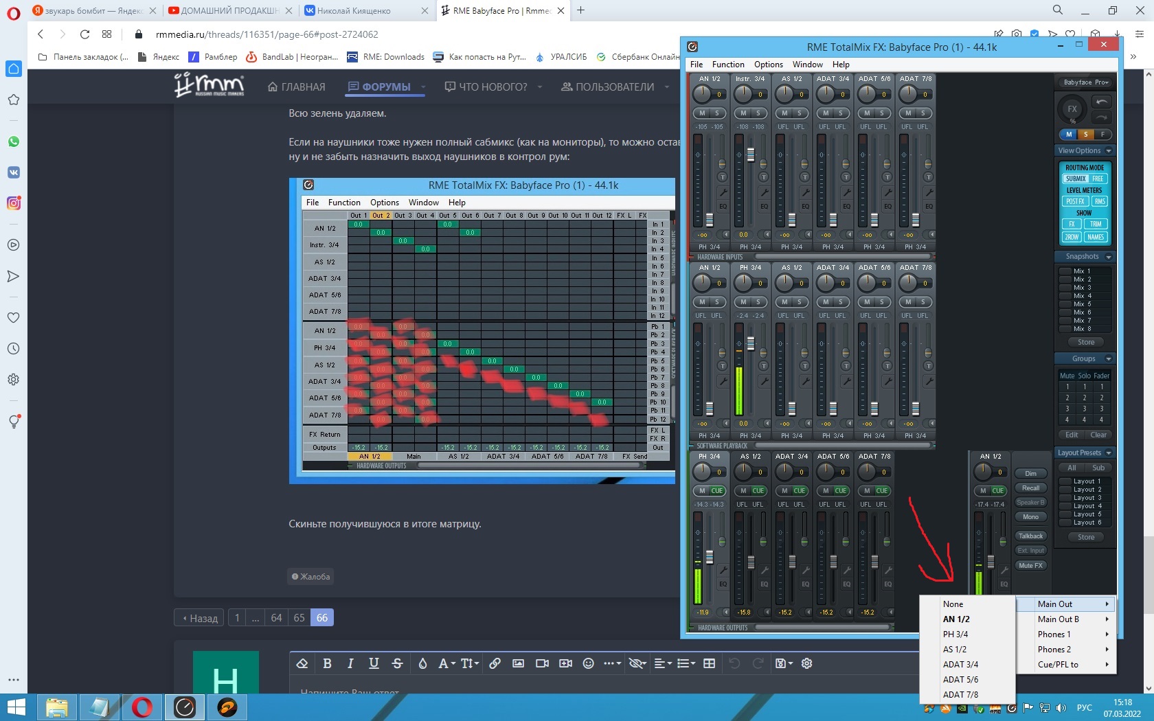Expand the ФОРУМЫ navigation dropdown arrow

point(423,87)
